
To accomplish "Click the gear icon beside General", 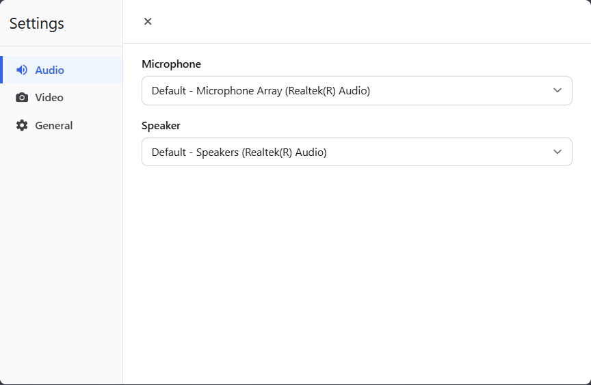I will 22,126.
